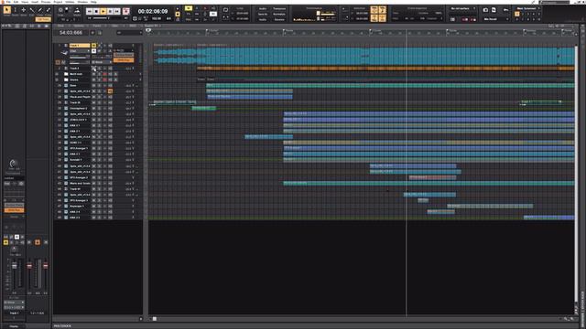This screenshot has height=329, width=586.
Task: Click the Inspector rightmost channel fader
Action: click(46, 266)
